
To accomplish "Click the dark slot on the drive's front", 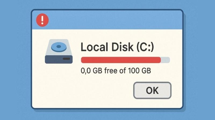I will [x=66, y=59].
